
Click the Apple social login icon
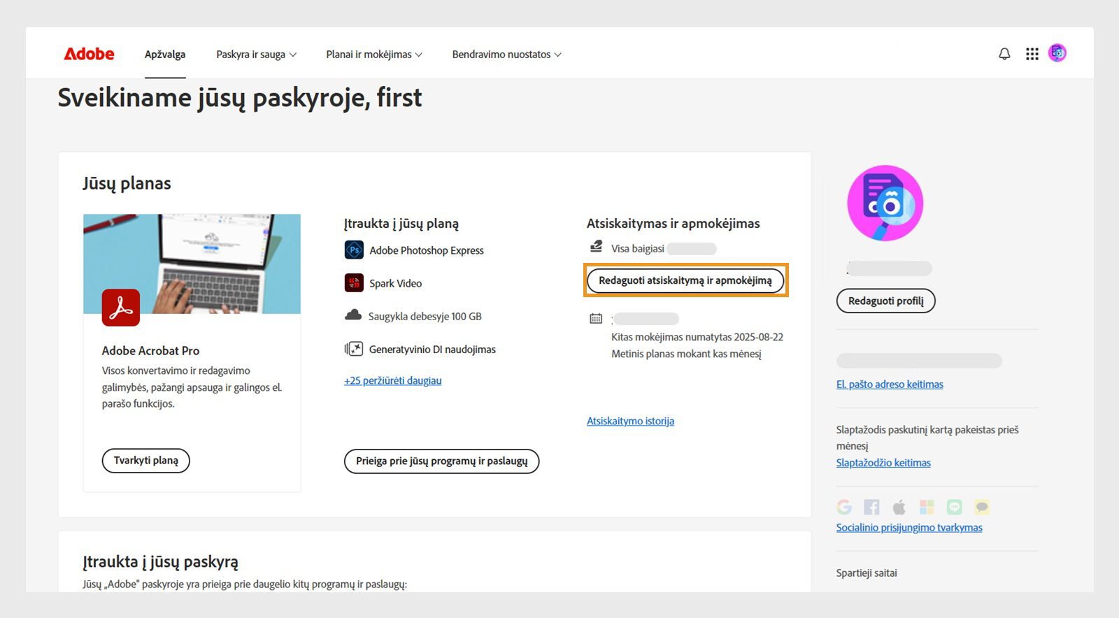[x=899, y=507]
